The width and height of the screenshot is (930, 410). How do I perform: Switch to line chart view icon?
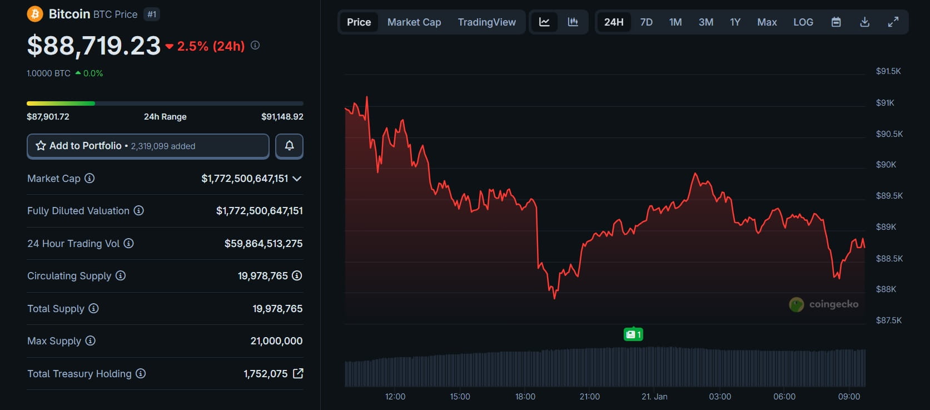coord(544,22)
